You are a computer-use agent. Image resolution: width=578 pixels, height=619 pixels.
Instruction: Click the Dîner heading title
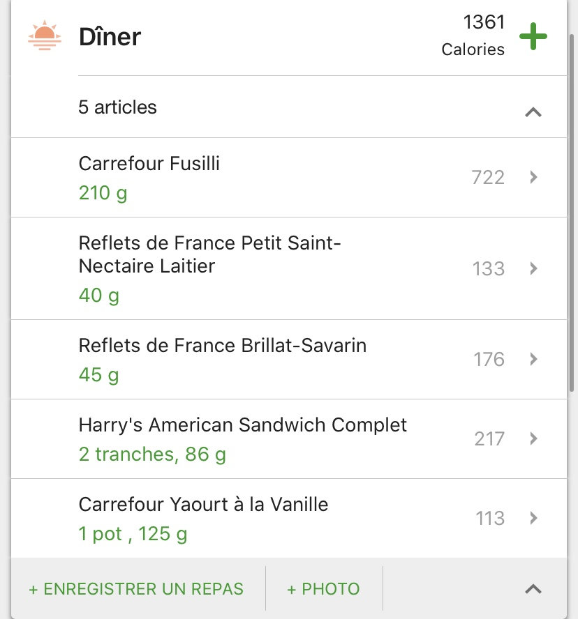tap(110, 36)
